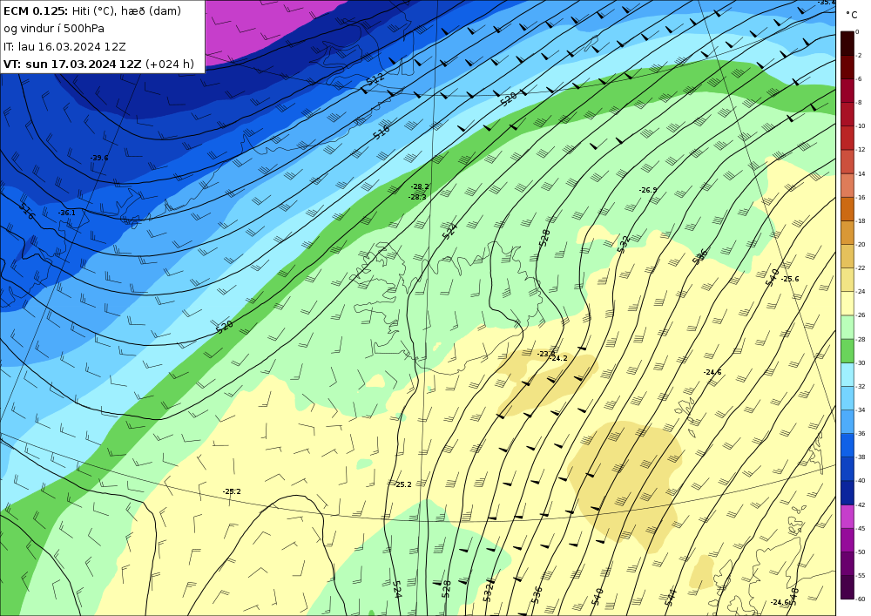871x616 pixels.
Task: Click the '-36' tick label on the legend
Action: click(861, 433)
